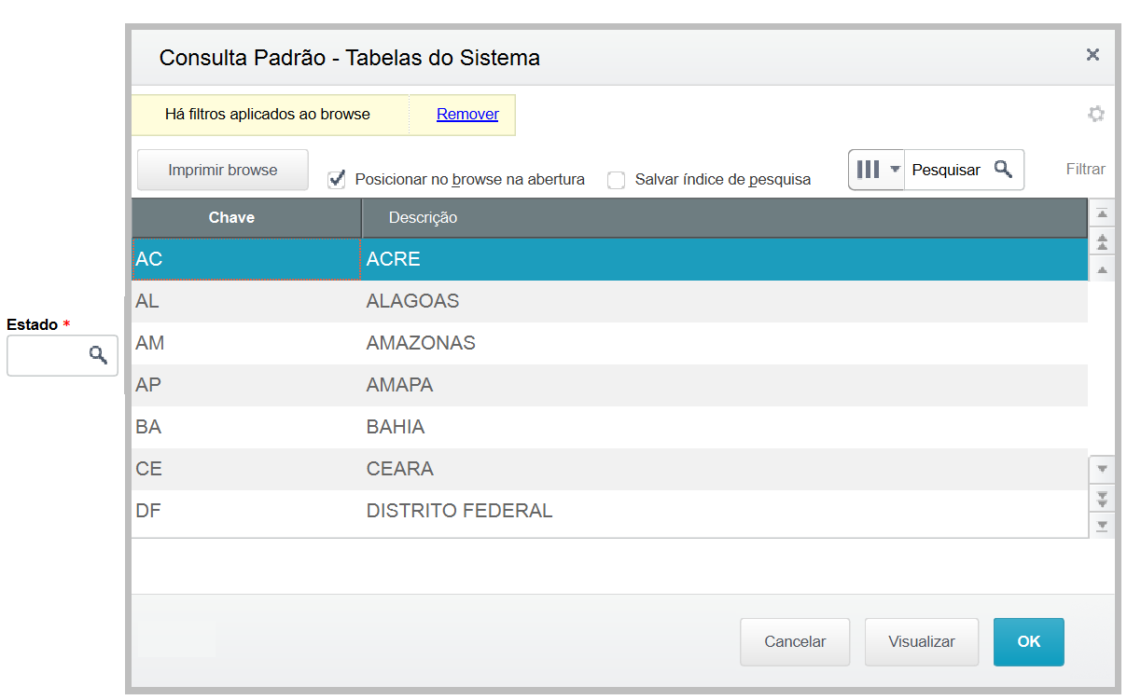Click Descrição column header

423,218
